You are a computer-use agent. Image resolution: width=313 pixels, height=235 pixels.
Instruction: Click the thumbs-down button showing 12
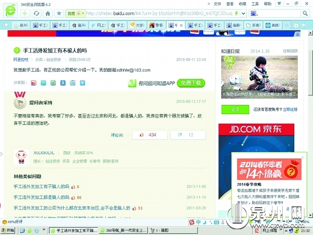tap(188, 135)
